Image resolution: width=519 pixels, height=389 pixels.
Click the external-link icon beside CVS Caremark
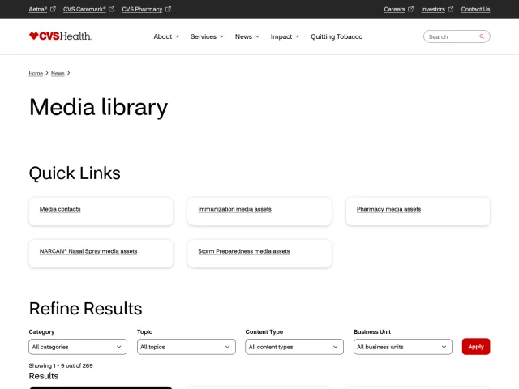(x=112, y=9)
